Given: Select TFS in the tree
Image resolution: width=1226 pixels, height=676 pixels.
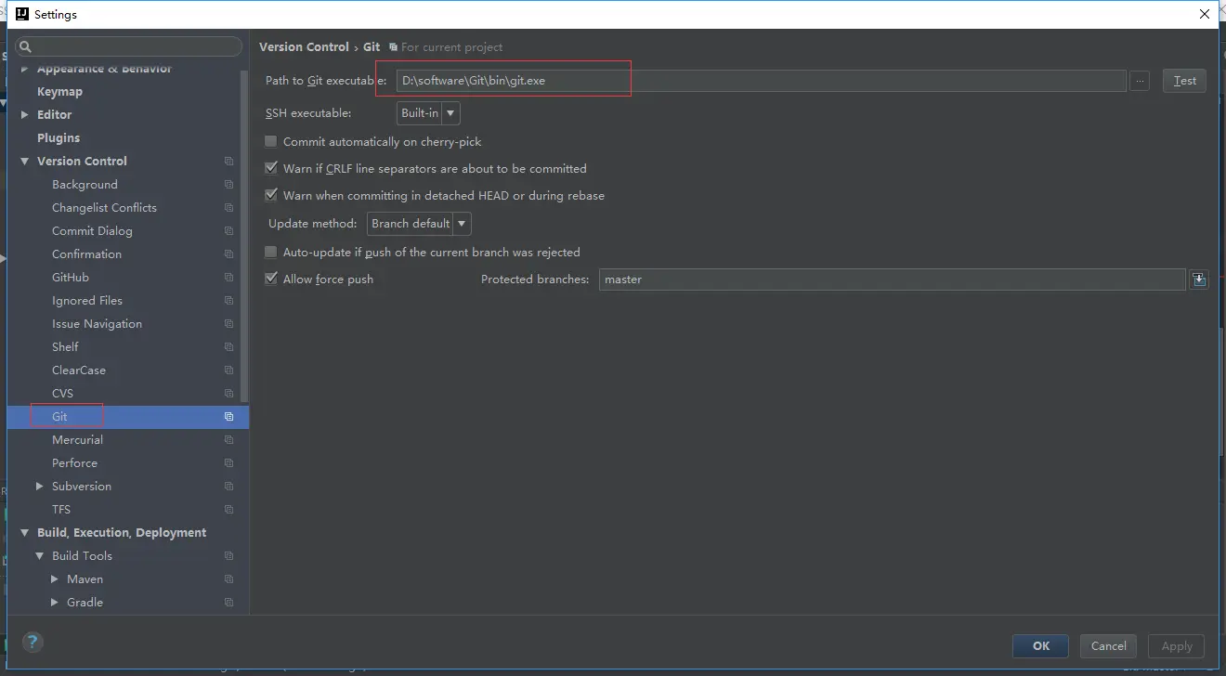Looking at the screenshot, I should click(61, 510).
